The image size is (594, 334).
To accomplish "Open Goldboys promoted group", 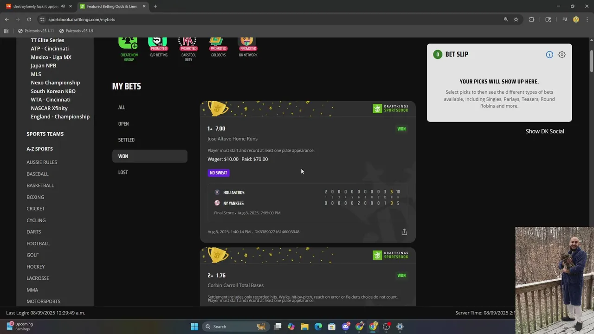I will click(x=218, y=47).
